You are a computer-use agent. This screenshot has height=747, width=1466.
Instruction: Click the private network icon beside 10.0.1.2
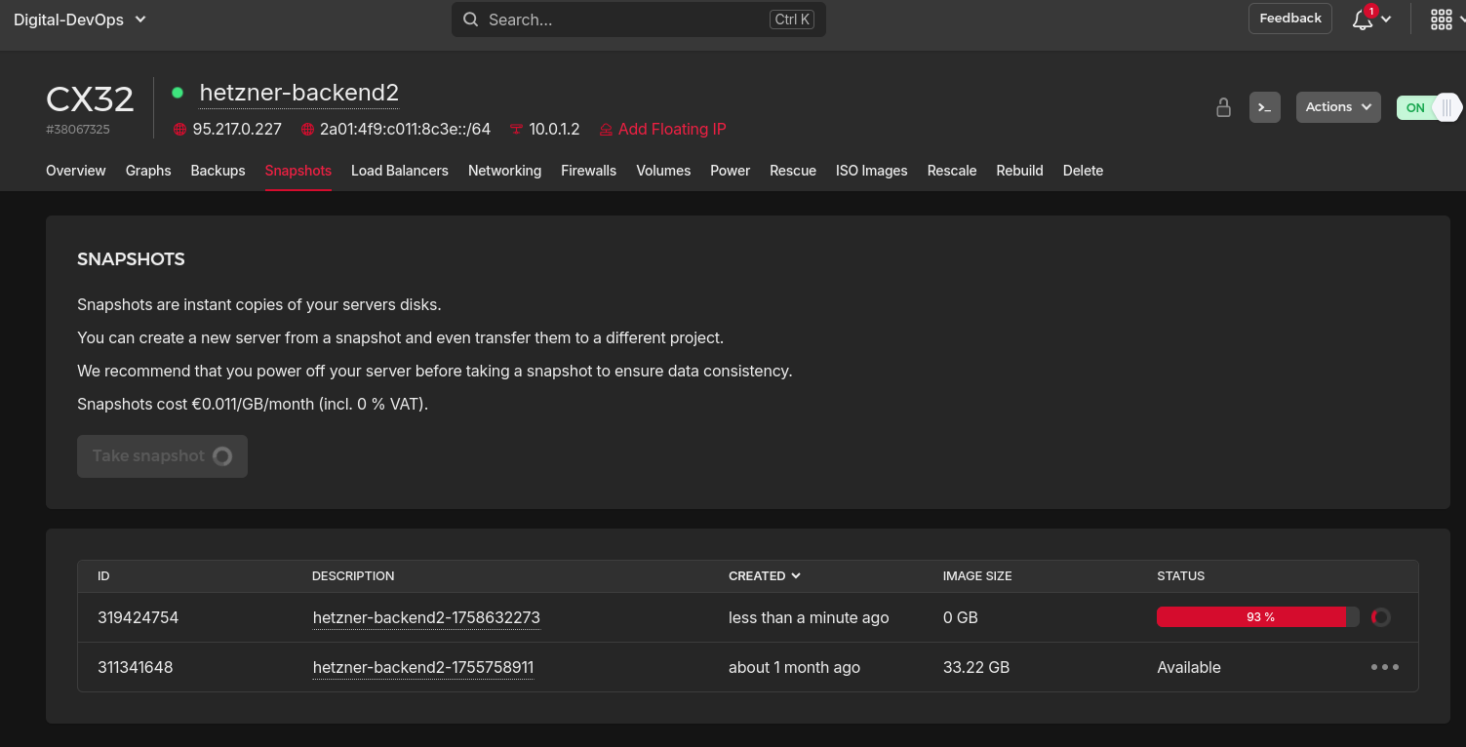pos(516,130)
